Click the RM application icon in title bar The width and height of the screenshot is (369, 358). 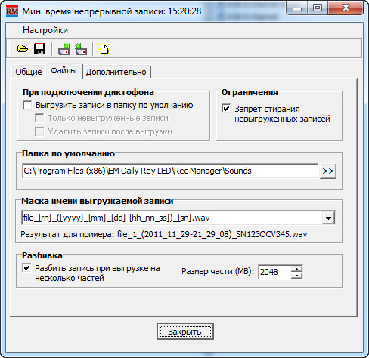(12, 11)
